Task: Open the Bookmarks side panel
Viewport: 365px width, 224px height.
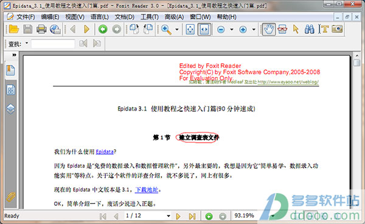Action: (x=10, y=70)
